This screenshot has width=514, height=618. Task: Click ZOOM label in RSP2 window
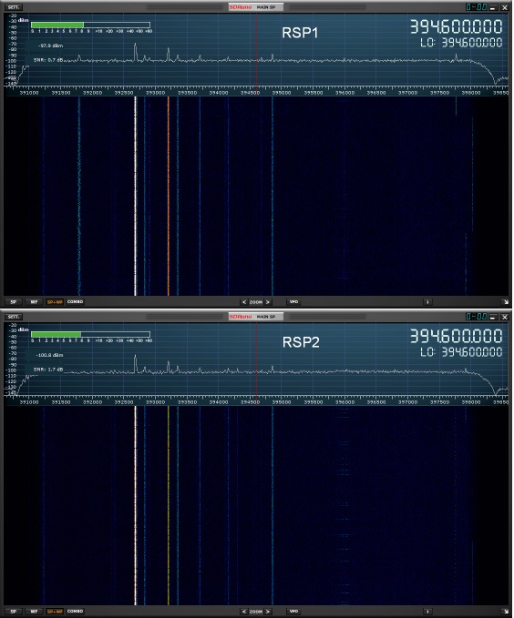[256, 612]
